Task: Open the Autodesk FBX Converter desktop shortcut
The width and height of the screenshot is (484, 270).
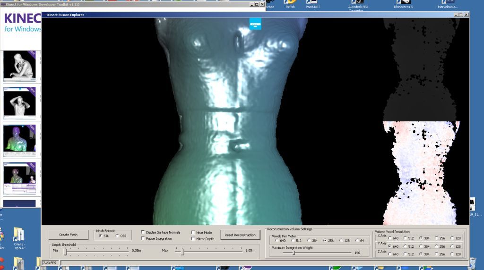Action: [x=358, y=6]
